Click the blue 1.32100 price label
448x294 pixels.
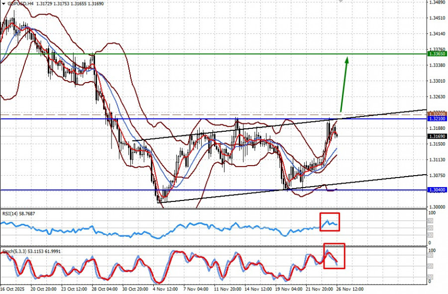(437, 119)
